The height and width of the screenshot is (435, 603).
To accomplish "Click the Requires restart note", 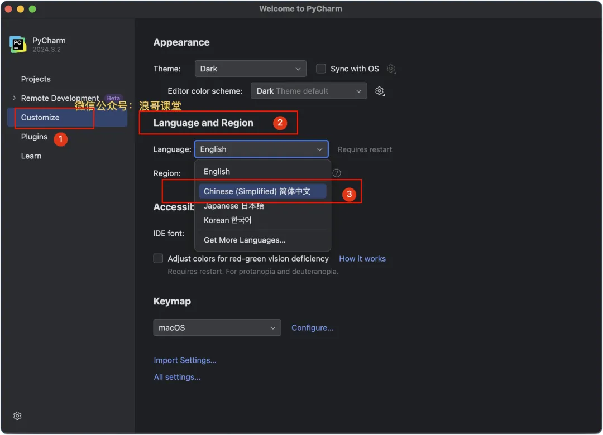I will coord(365,149).
